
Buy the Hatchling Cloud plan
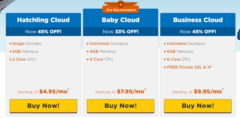coord(44,106)
